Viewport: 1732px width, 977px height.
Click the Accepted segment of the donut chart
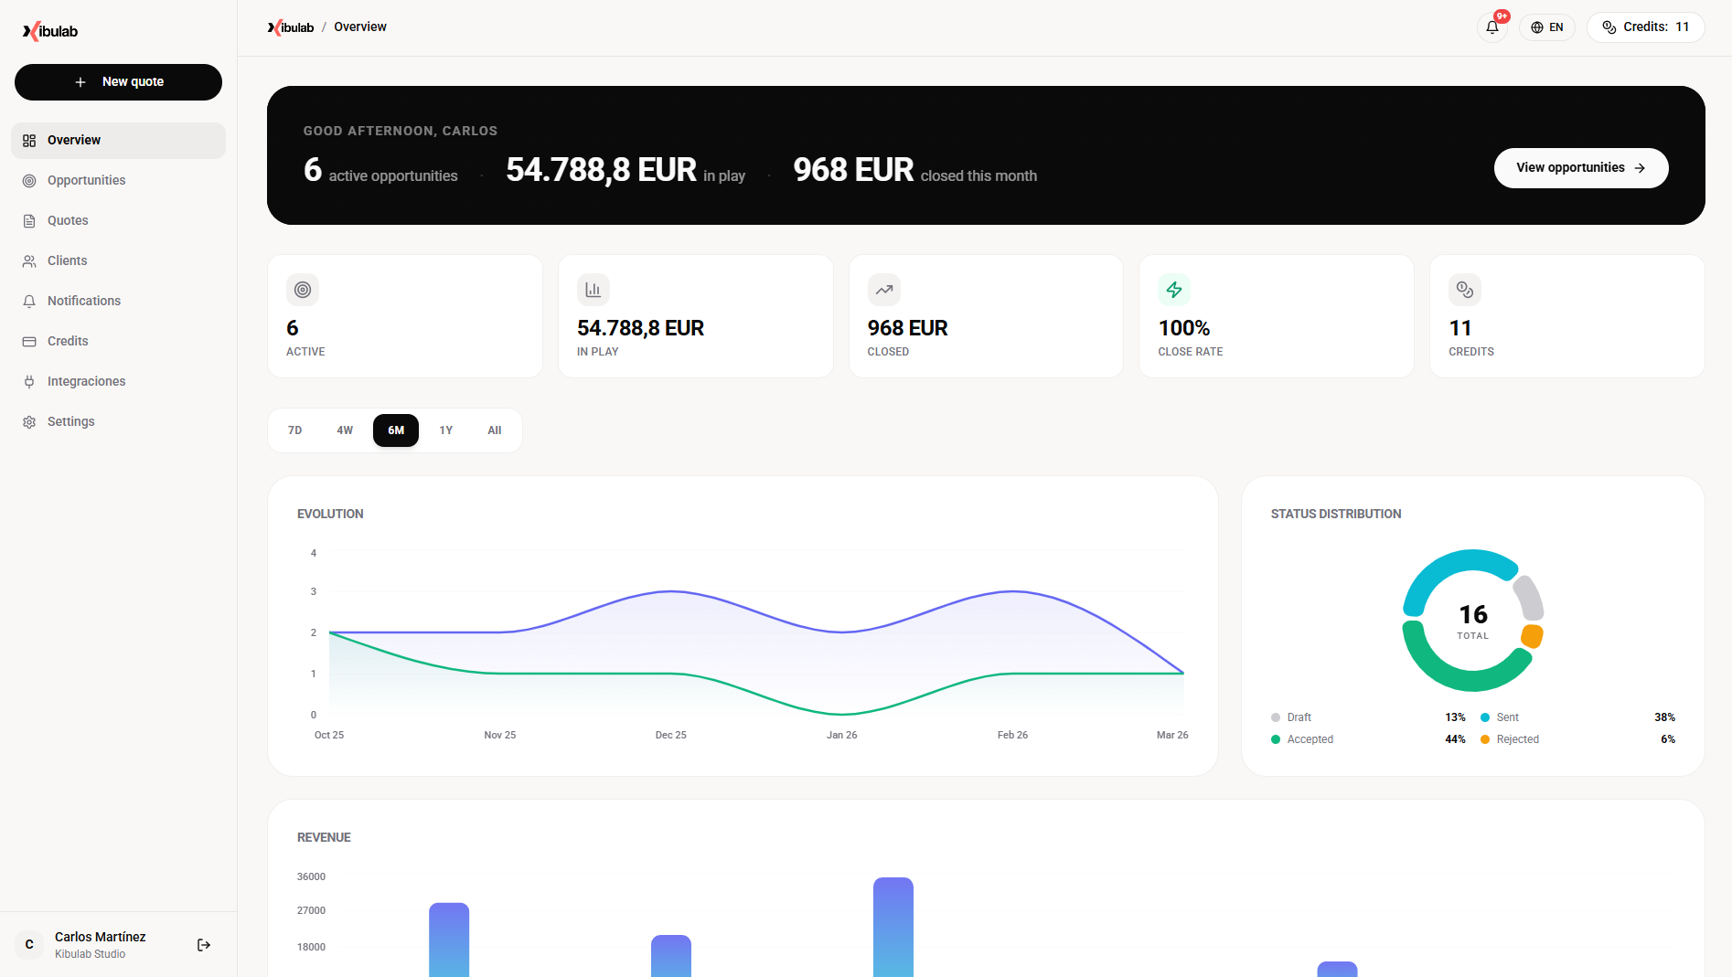tap(1468, 681)
